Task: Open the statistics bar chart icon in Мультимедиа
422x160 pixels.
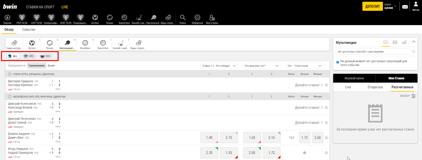Action: pos(404,42)
